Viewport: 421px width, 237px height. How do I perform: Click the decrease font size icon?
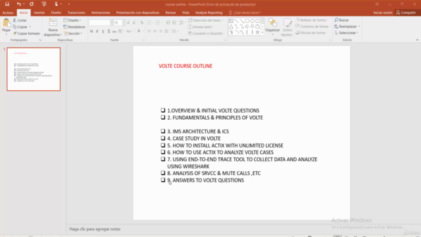[x=134, y=22]
